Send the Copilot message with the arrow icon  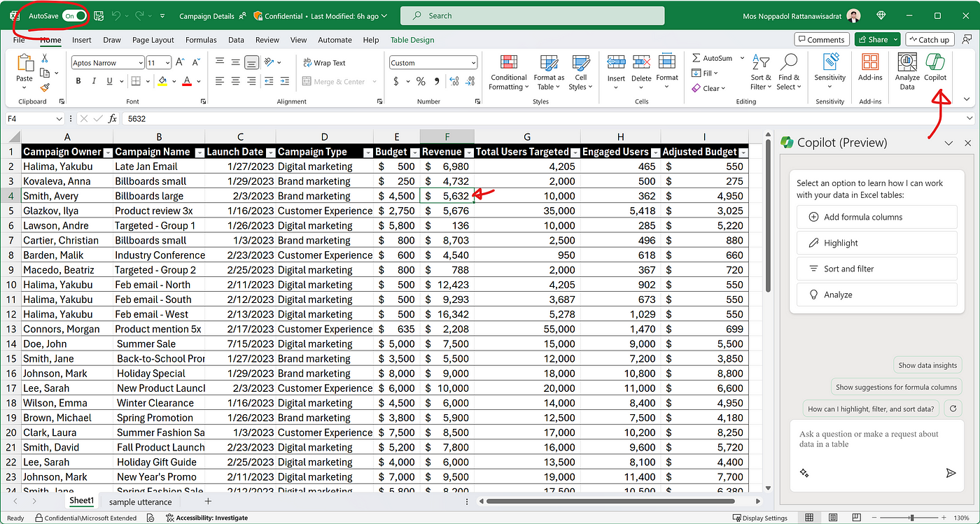pos(950,473)
